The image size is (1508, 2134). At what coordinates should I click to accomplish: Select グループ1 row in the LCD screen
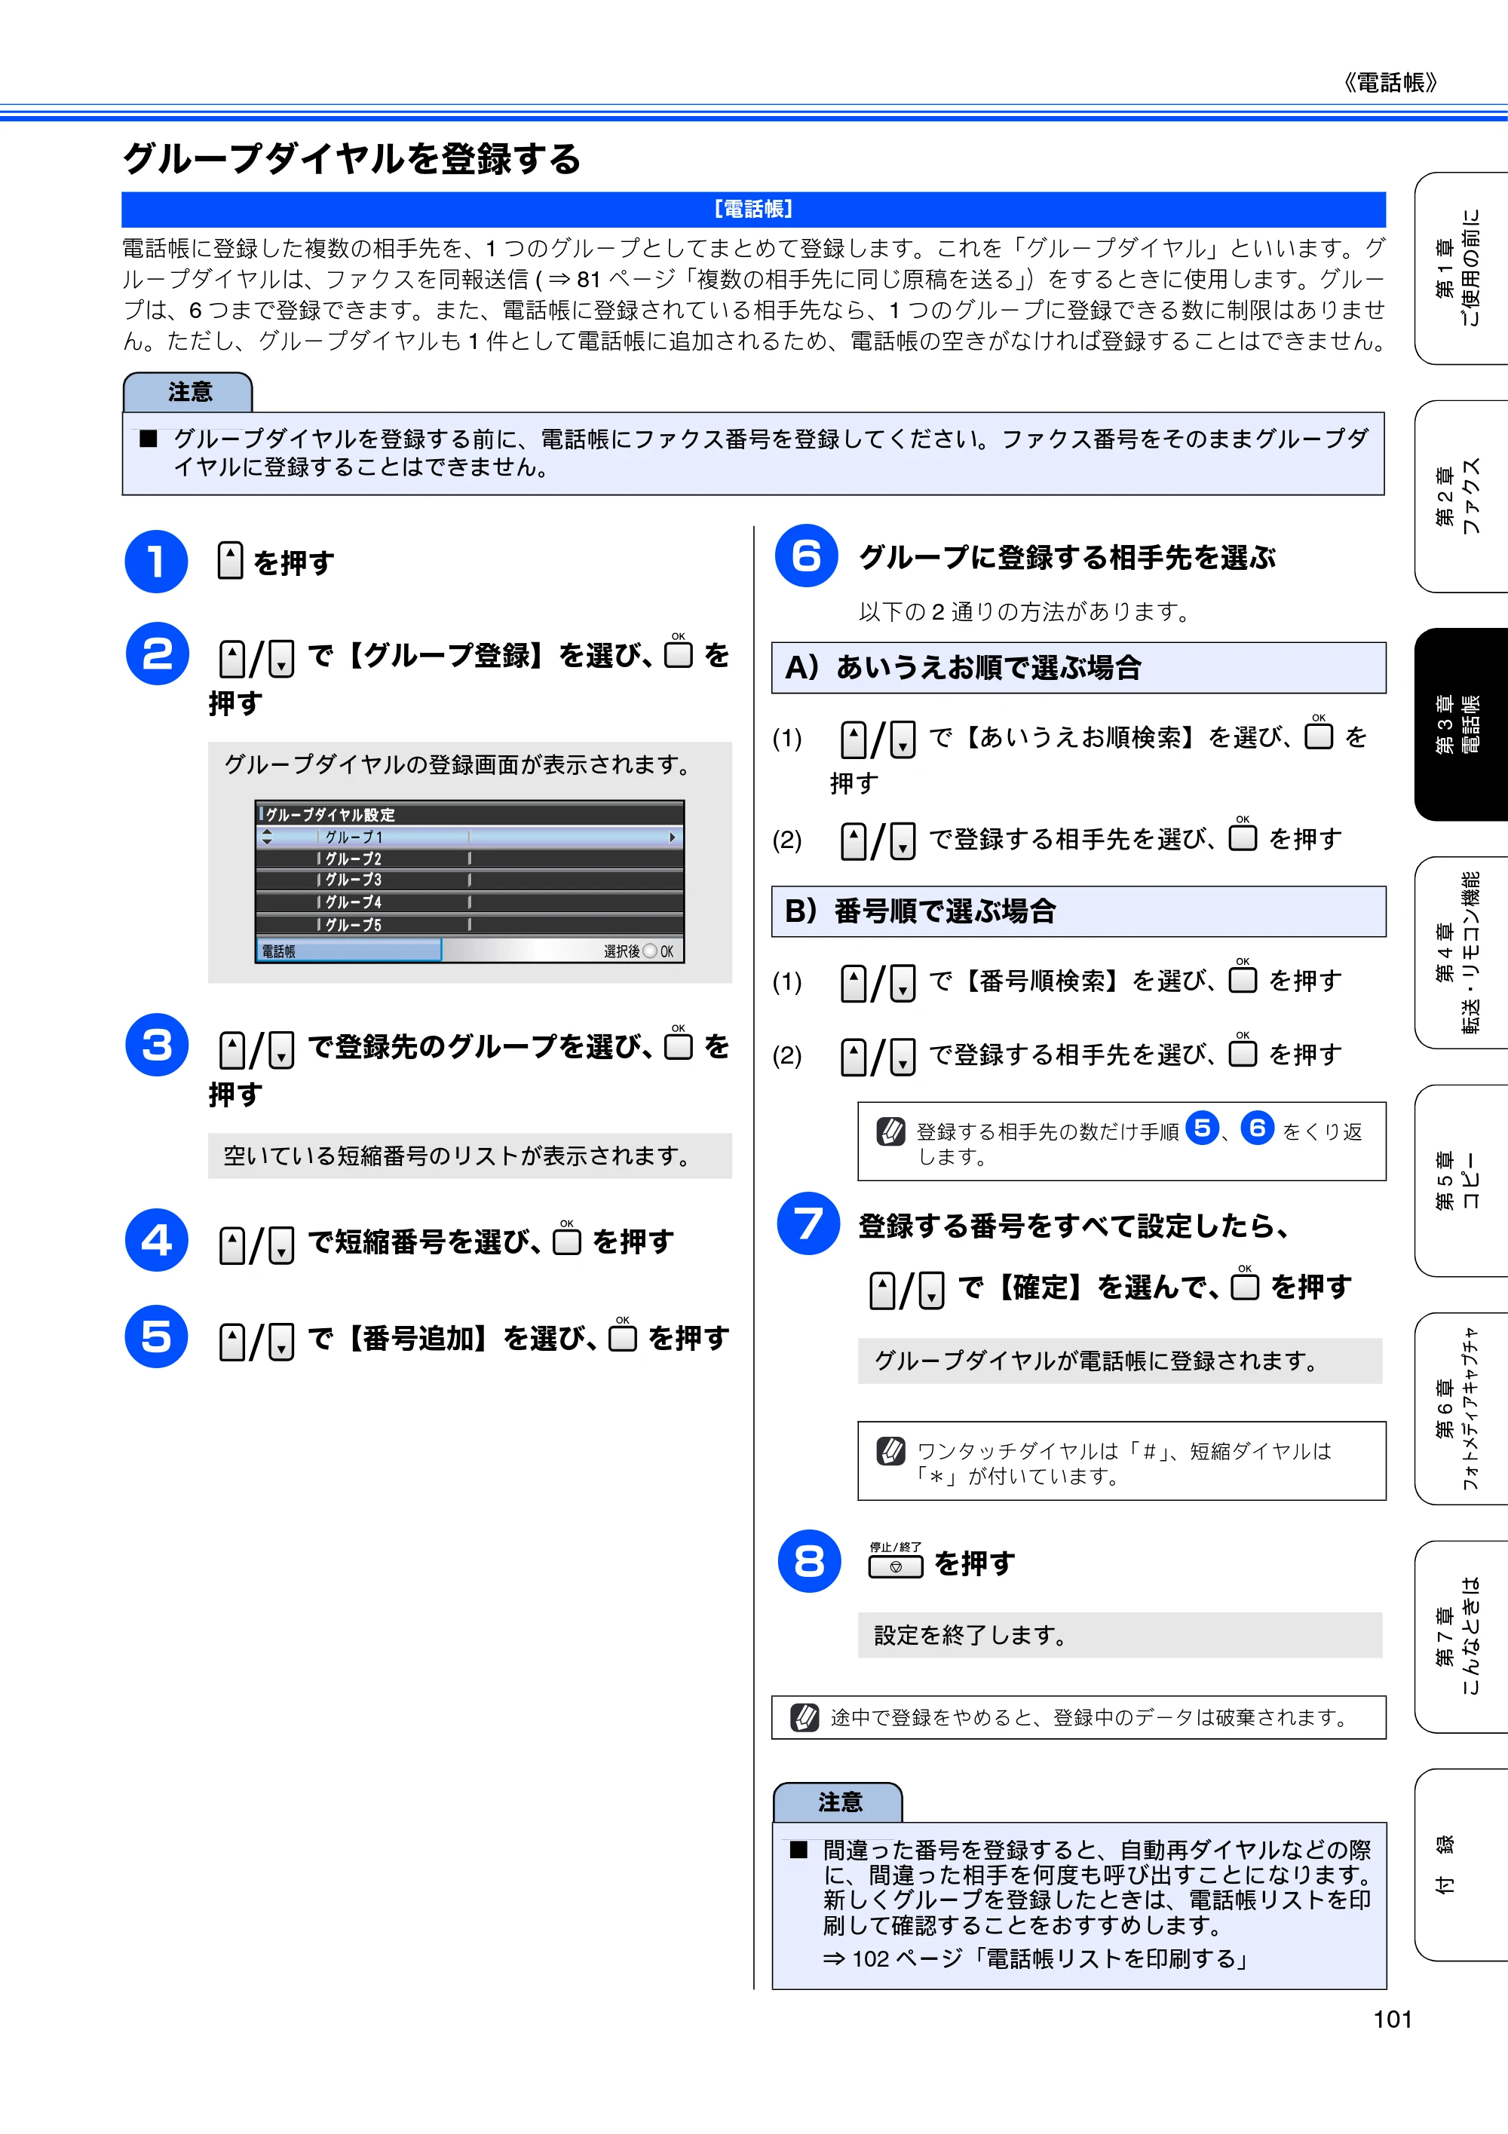point(470,837)
